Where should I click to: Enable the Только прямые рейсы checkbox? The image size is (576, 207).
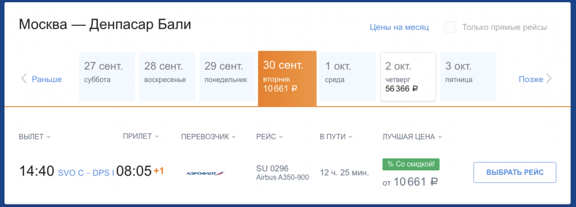(x=450, y=28)
